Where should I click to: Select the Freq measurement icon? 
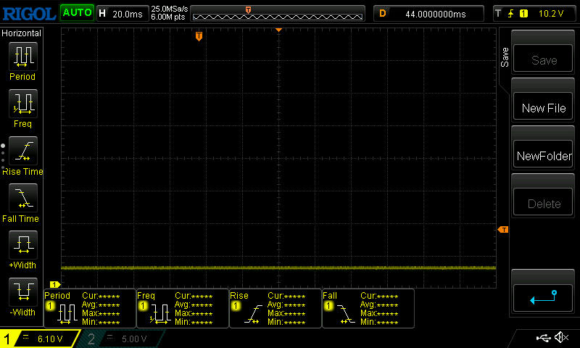pyautogui.click(x=22, y=107)
